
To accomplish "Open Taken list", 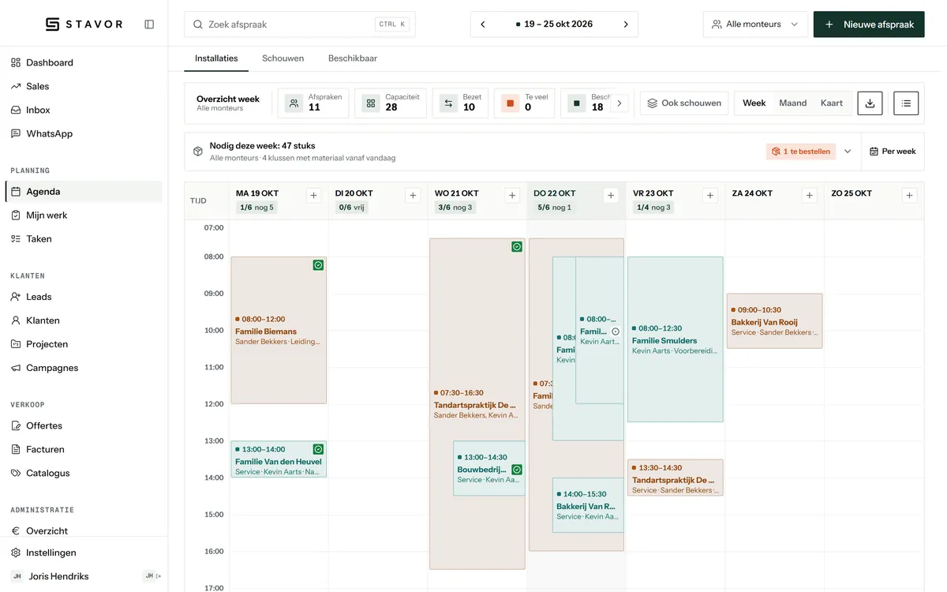I will pyautogui.click(x=84, y=238).
